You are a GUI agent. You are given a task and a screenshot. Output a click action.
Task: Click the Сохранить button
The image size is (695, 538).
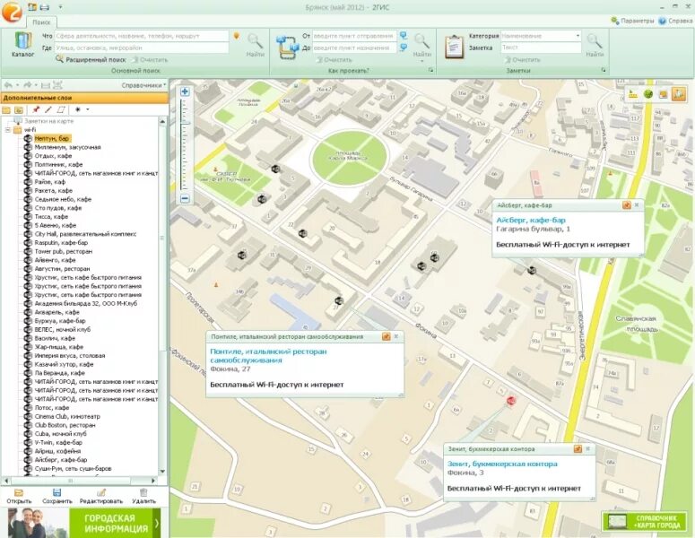56,496
